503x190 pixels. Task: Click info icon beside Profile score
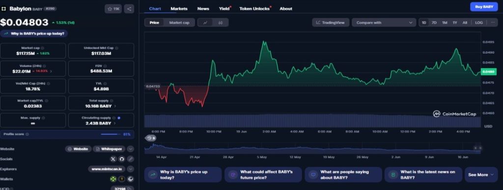(28, 134)
